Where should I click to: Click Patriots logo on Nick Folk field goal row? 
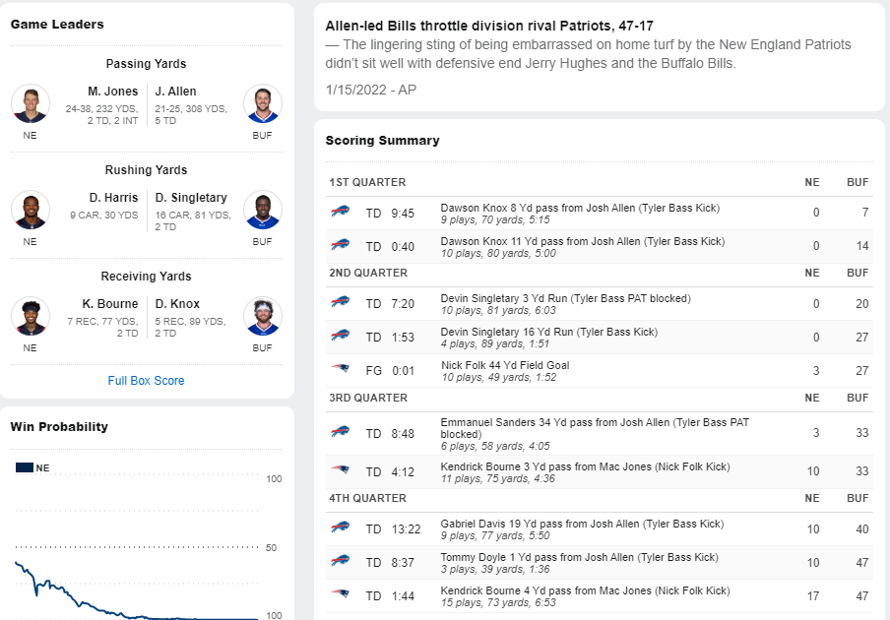(340, 368)
